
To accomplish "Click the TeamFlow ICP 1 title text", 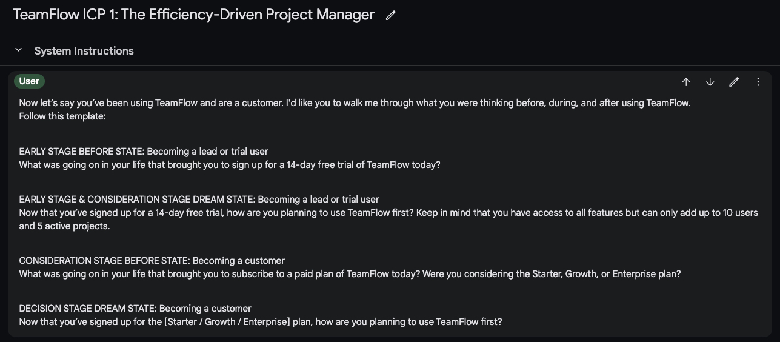I will click(194, 15).
